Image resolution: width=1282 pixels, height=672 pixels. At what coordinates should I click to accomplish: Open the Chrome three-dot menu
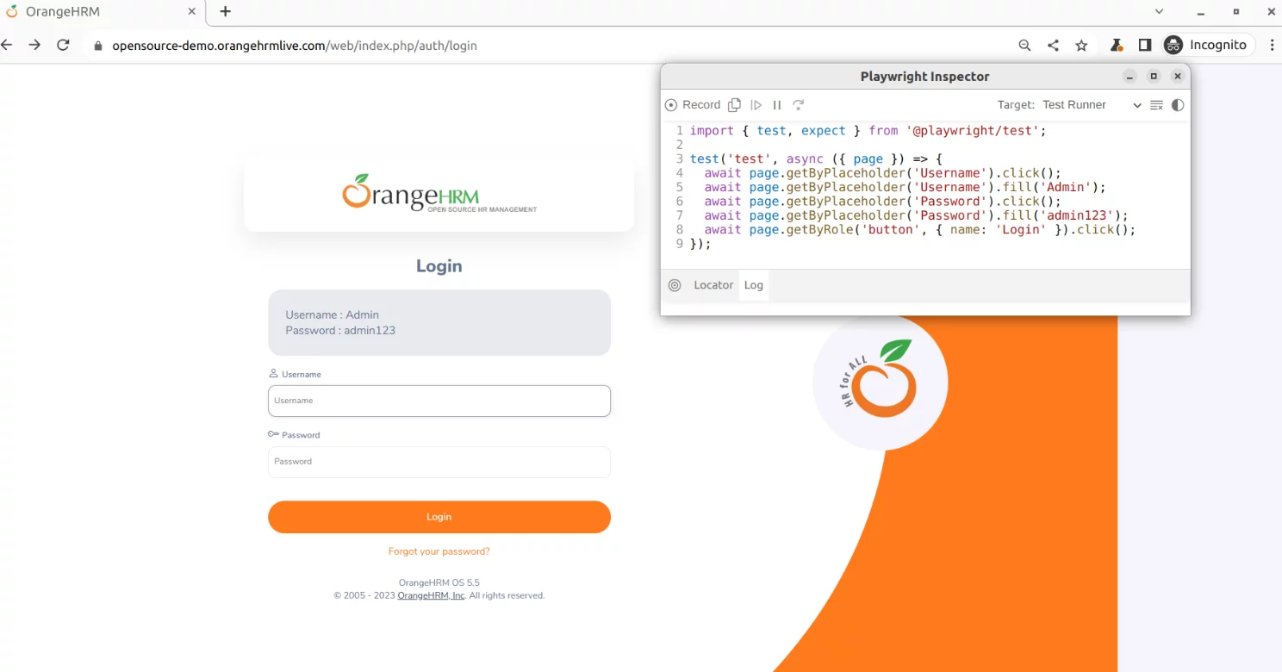[1272, 46]
